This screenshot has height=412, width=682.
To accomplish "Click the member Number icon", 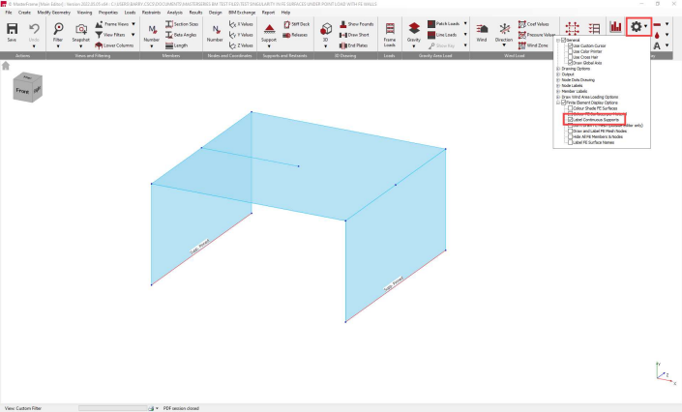I will (x=152, y=29).
